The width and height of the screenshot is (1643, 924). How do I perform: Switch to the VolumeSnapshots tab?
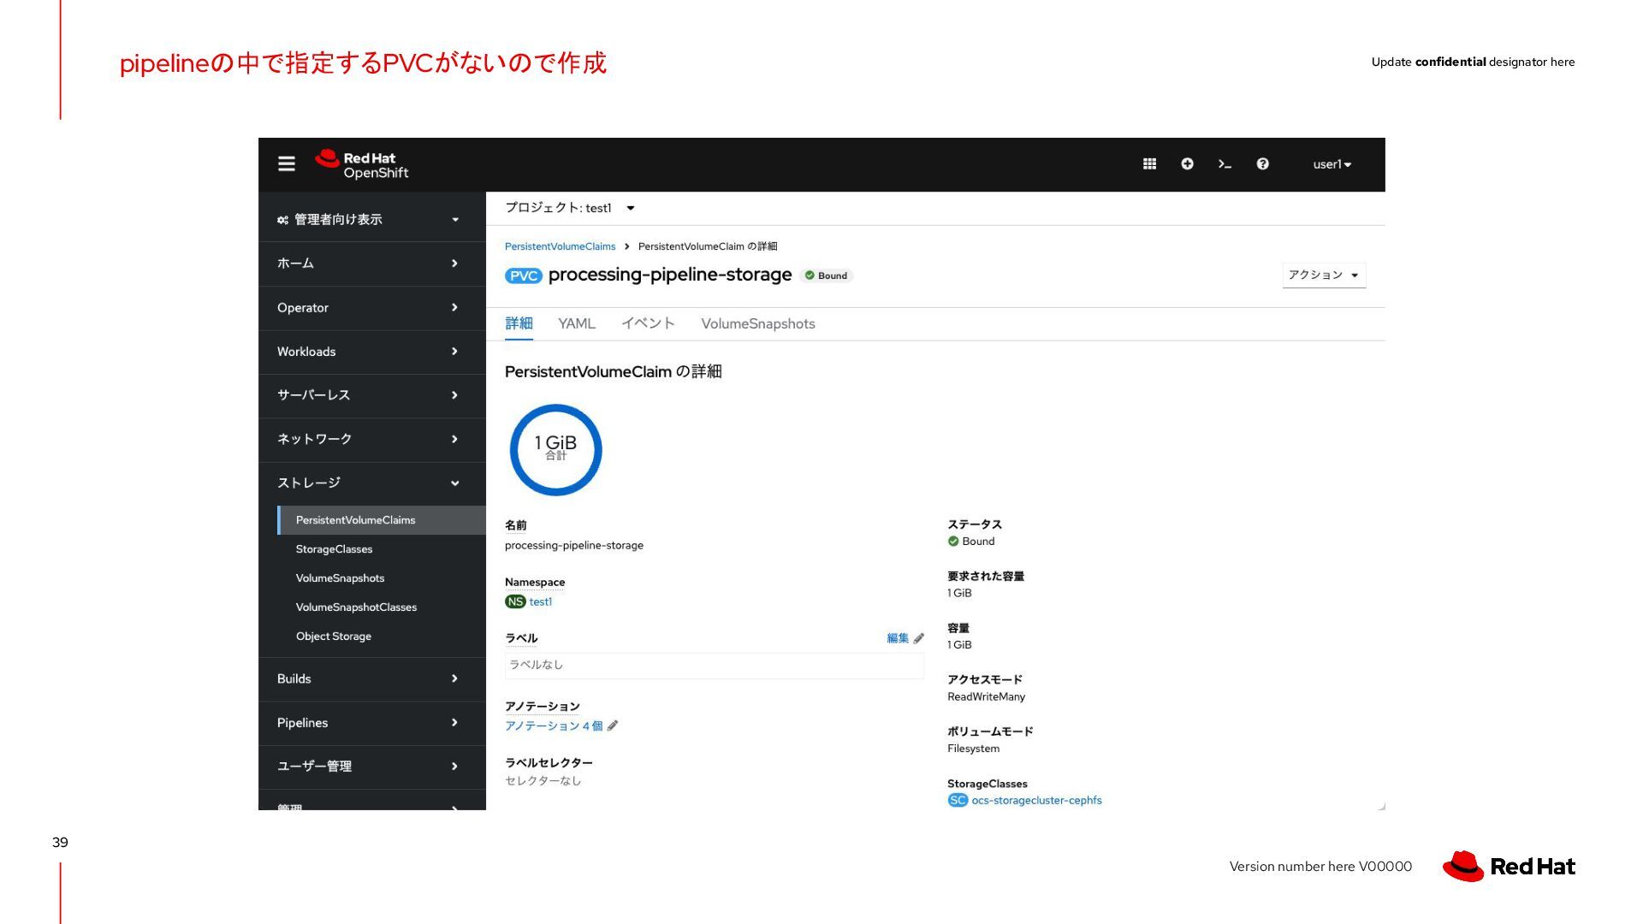758,323
